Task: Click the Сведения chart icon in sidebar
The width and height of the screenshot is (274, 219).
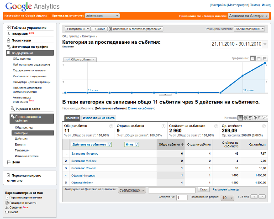Action: point(9,34)
